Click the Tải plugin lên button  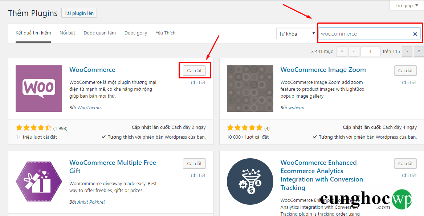point(79,13)
